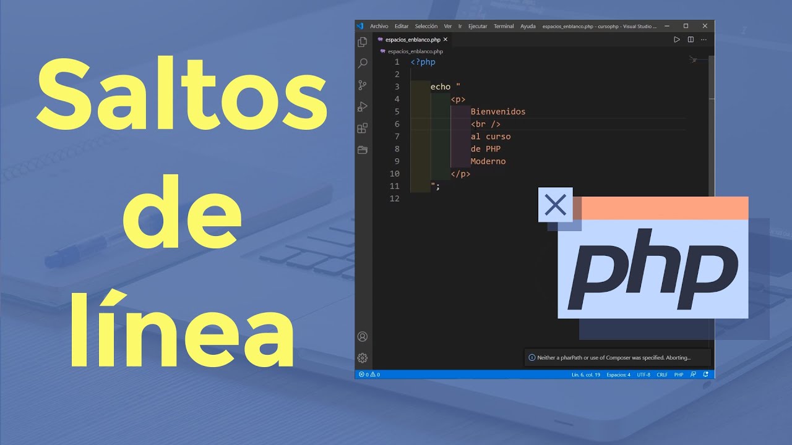Open the Accounts icon in activity bar
The width and height of the screenshot is (792, 445).
(x=363, y=337)
